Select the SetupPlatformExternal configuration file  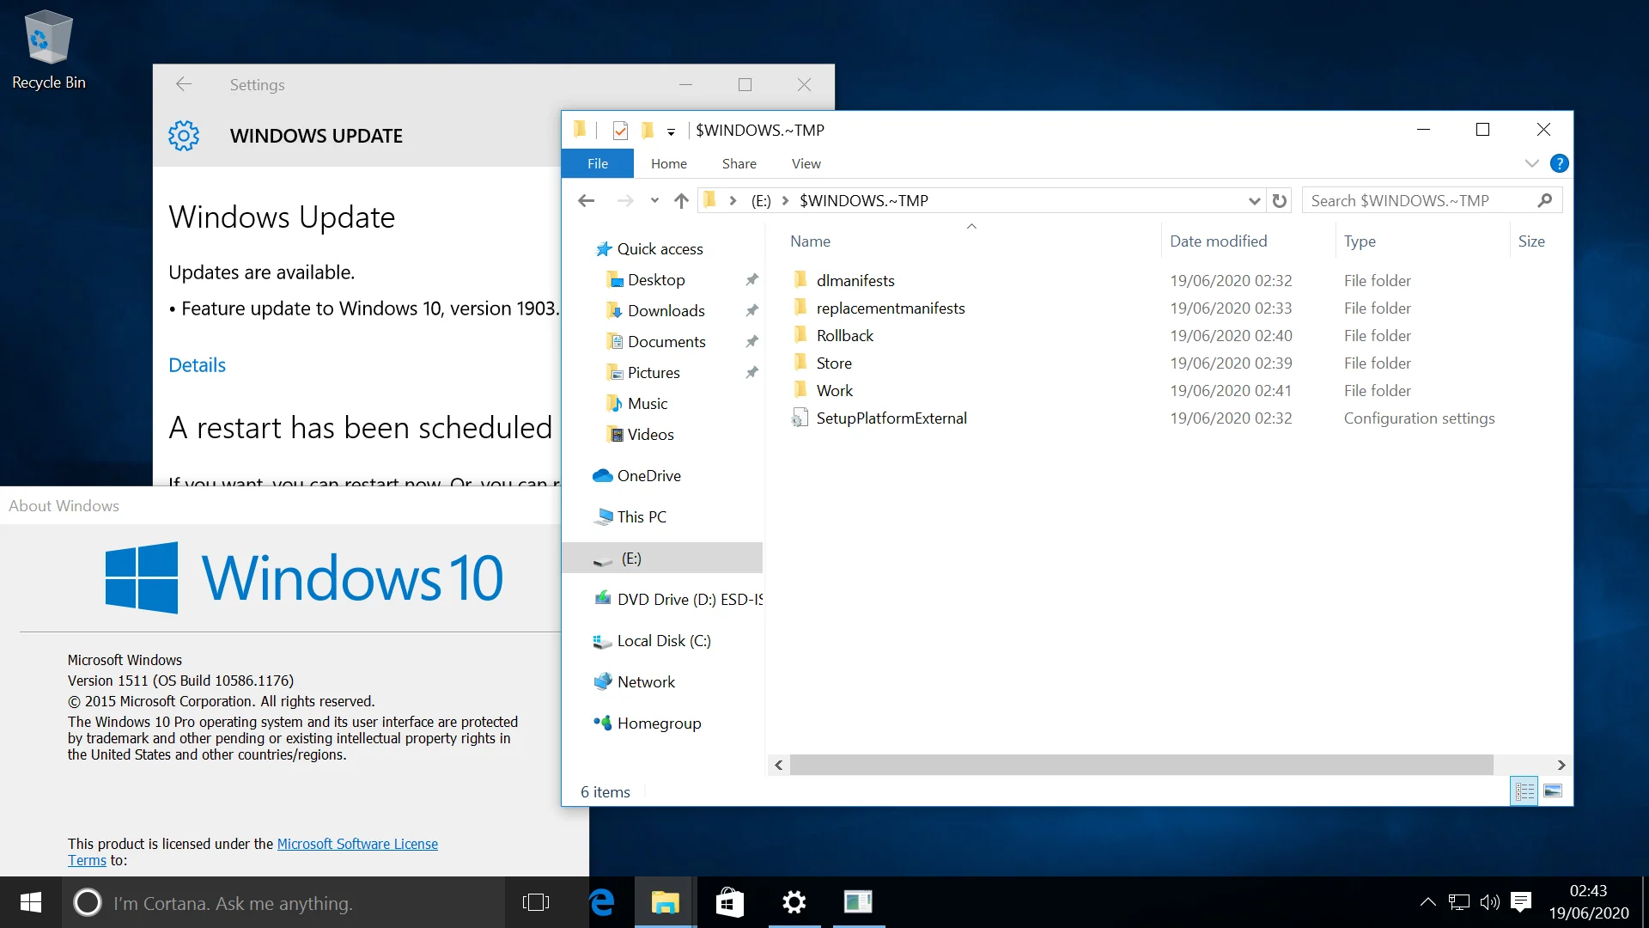point(891,418)
